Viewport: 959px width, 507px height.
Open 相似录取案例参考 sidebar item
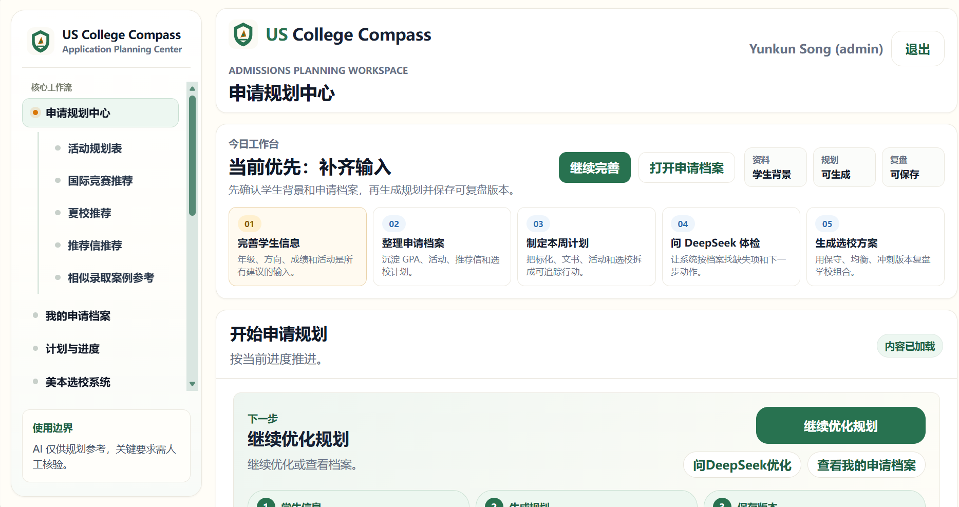(x=111, y=278)
